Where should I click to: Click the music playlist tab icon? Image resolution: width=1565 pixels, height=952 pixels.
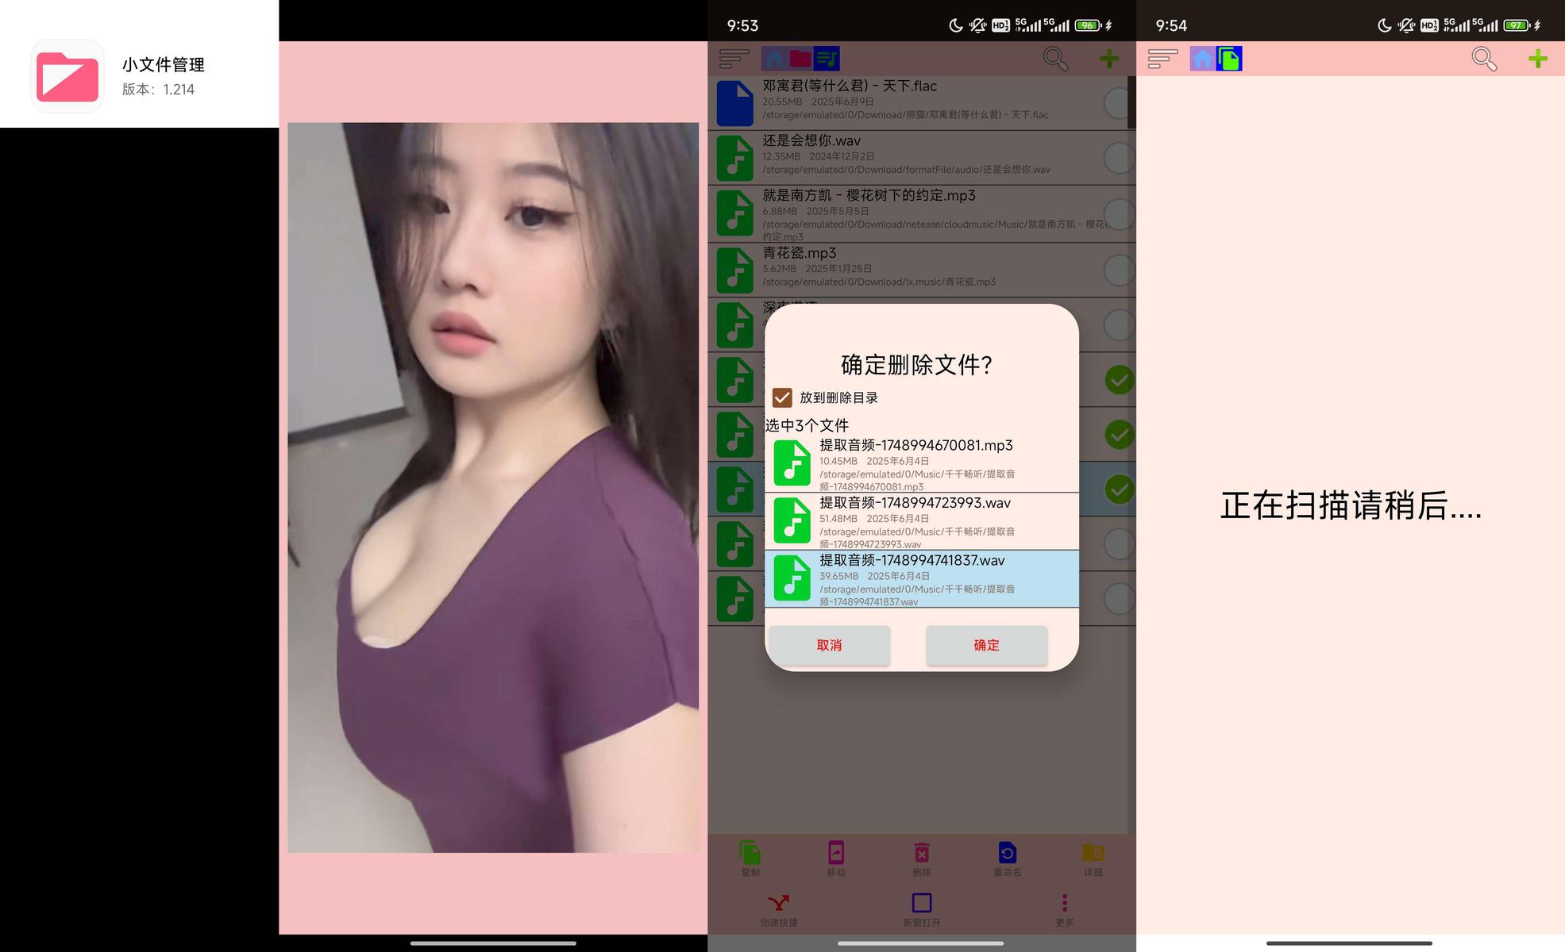pos(827,59)
